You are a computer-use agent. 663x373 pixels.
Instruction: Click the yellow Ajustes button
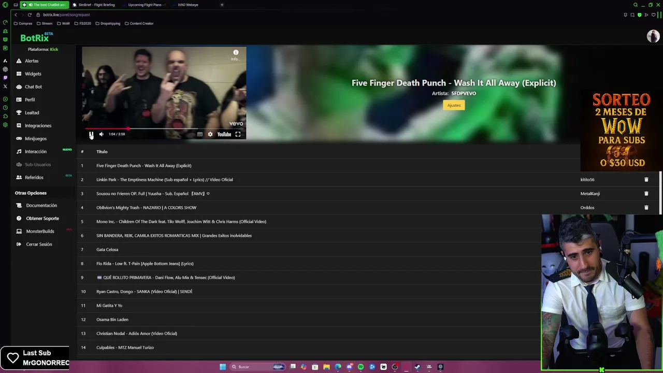click(x=454, y=105)
